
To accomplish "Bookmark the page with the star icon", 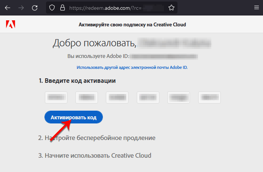I will pos(171,8).
